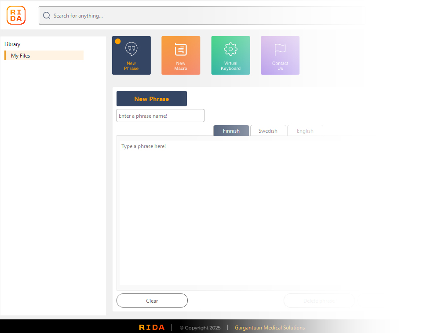This screenshot has height=333, width=445.
Task: Launch the Virtual Keyboard gear tile
Action: click(230, 55)
